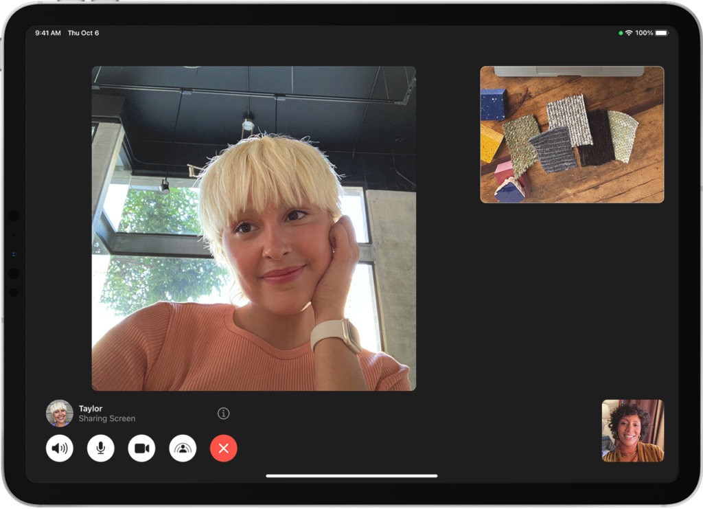Turn off the video camera
Screen dimensions: 703x509
point(141,449)
